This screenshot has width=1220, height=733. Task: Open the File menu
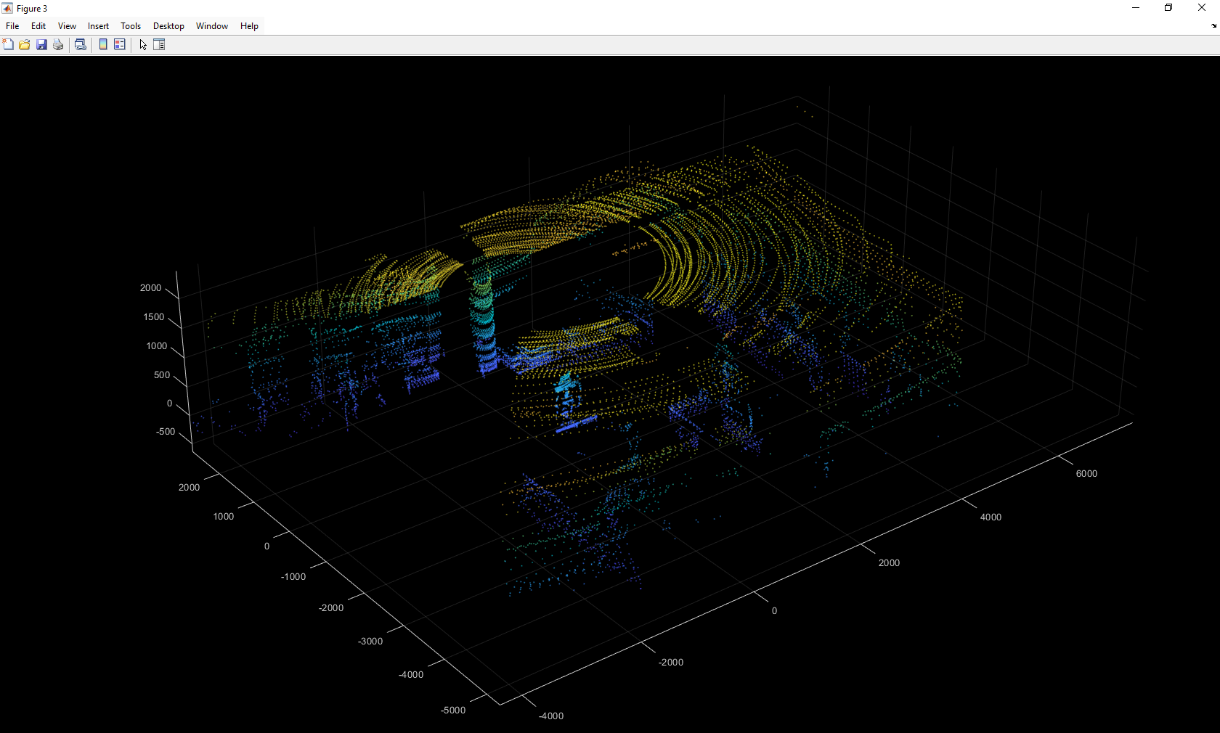pyautogui.click(x=12, y=26)
